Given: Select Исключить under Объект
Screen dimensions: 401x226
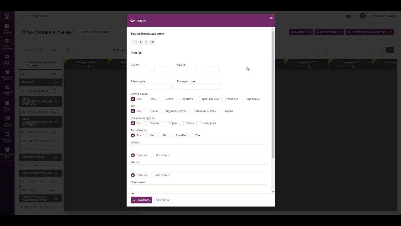Looking at the screenshot, I should click(152, 155).
